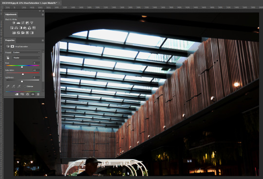Select the Hue/Saturation adjustment icon in Properties

tap(8, 46)
